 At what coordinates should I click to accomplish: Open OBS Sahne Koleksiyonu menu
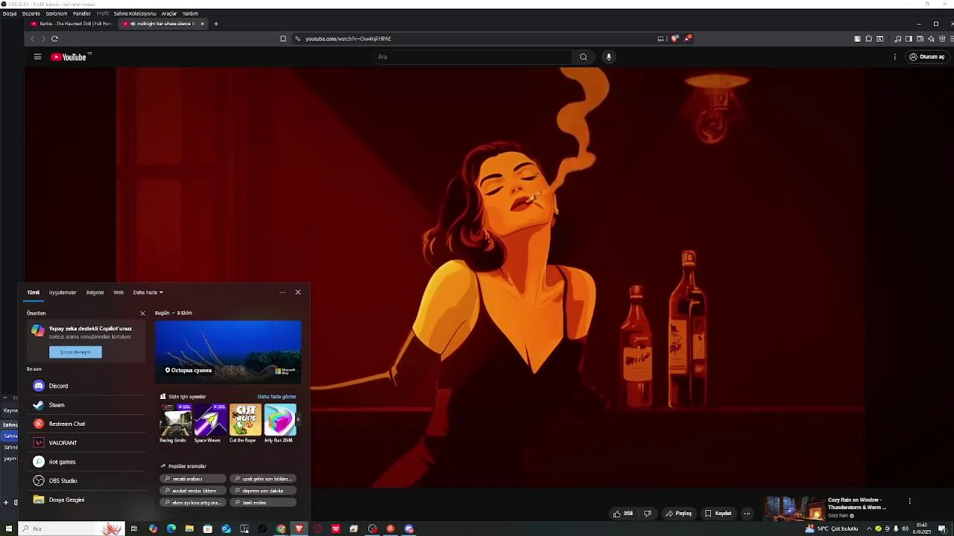point(135,13)
